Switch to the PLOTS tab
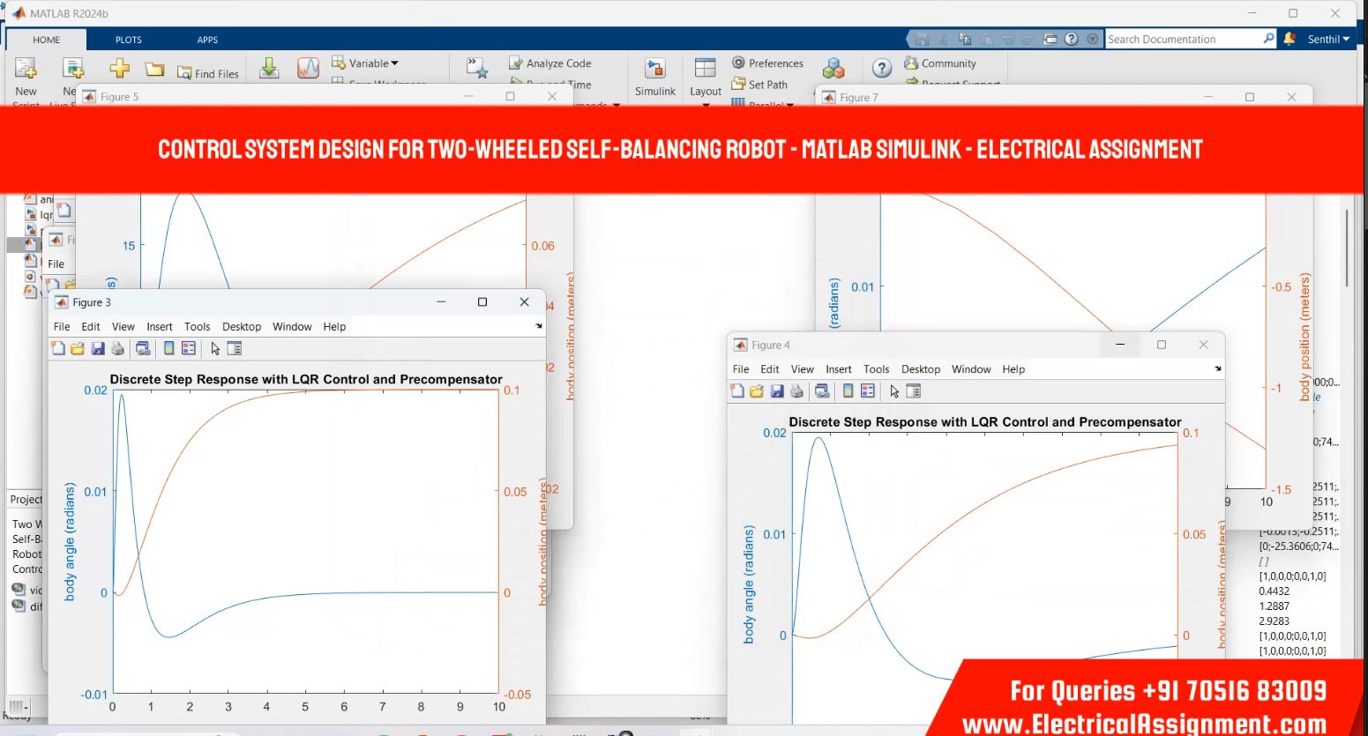This screenshot has height=736, width=1368. point(128,40)
